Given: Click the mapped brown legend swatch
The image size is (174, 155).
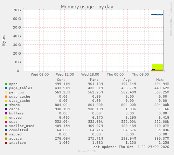Looking at the screenshot, I should point(6,134).
